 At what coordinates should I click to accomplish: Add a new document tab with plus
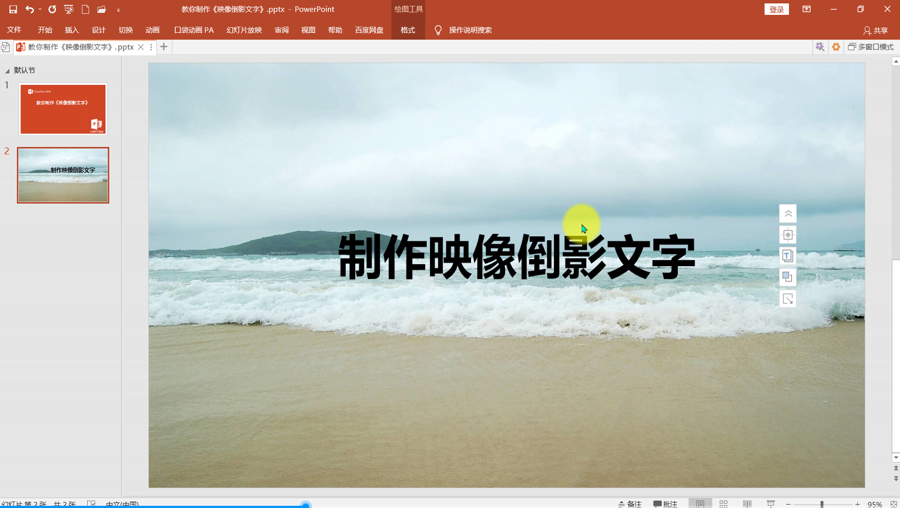tap(164, 47)
